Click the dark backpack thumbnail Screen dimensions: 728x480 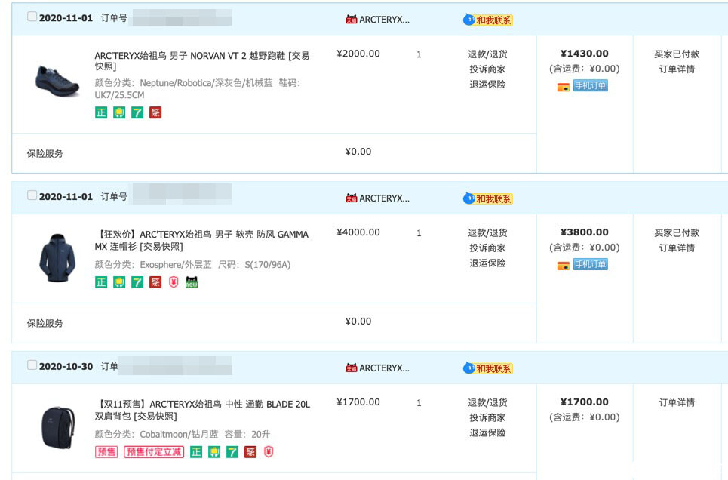[58, 427]
